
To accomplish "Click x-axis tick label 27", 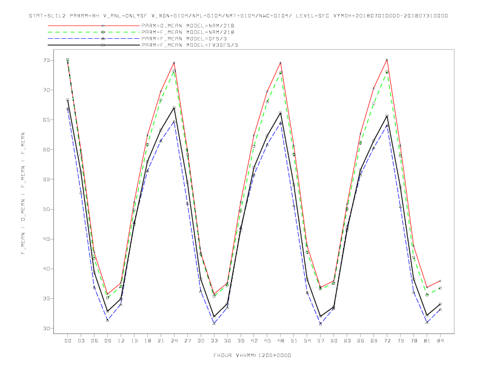I will coord(187,341).
